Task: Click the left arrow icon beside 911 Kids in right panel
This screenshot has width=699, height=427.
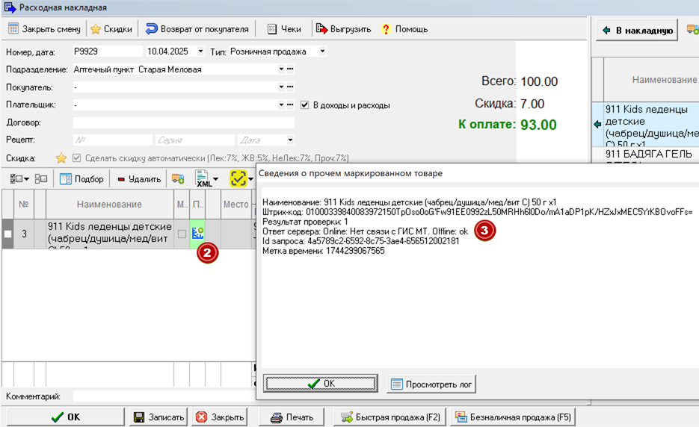Action: [x=598, y=124]
